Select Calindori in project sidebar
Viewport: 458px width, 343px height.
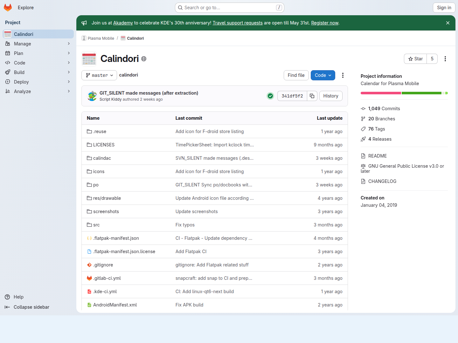[38, 34]
